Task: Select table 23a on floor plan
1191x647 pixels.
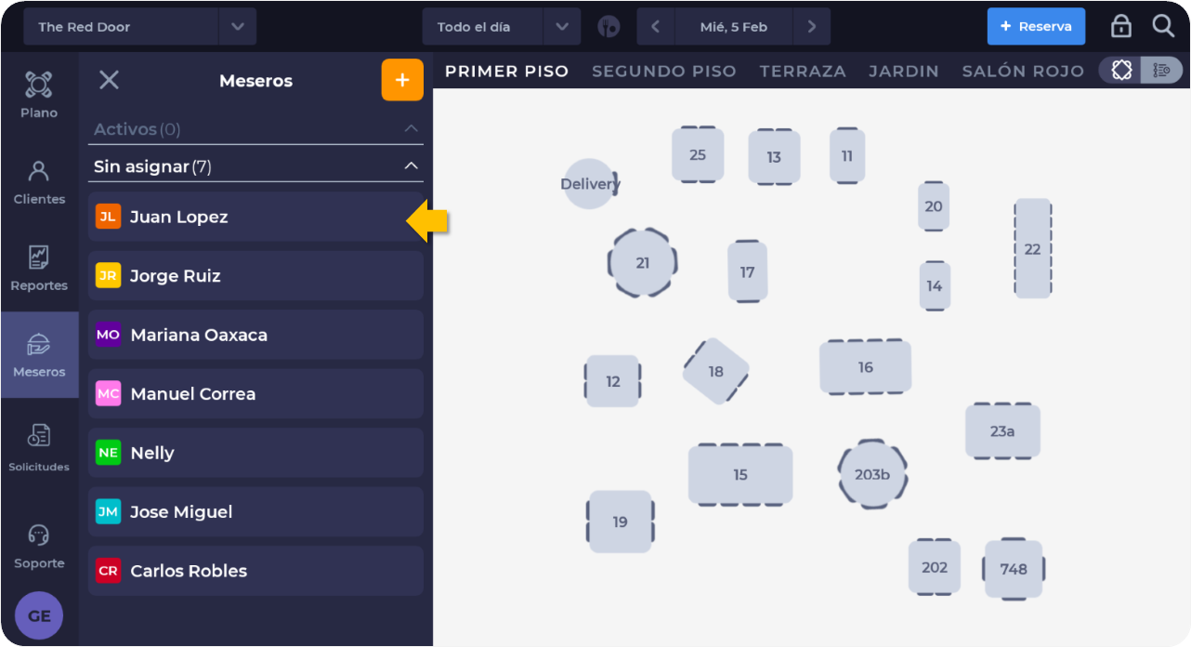Action: [x=1002, y=430]
